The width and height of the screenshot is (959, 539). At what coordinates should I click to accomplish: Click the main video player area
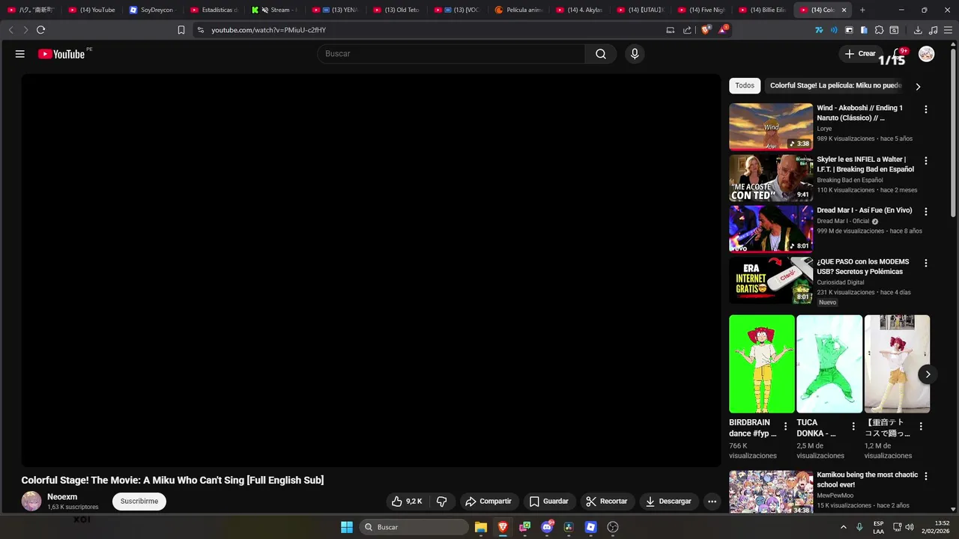click(371, 270)
